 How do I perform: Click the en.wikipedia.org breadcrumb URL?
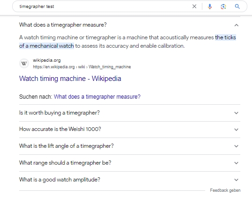tap(82, 67)
